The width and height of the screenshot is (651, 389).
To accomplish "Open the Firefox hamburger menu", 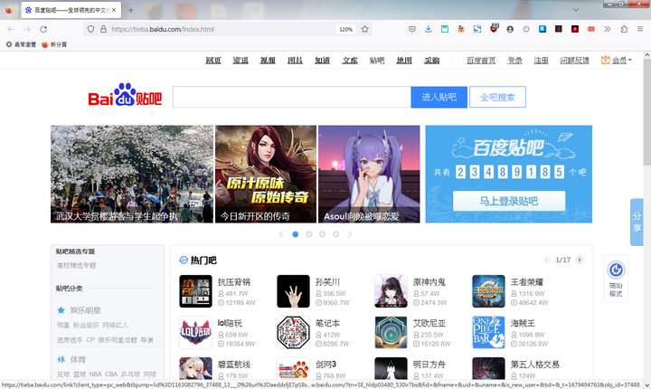I will (x=640, y=29).
